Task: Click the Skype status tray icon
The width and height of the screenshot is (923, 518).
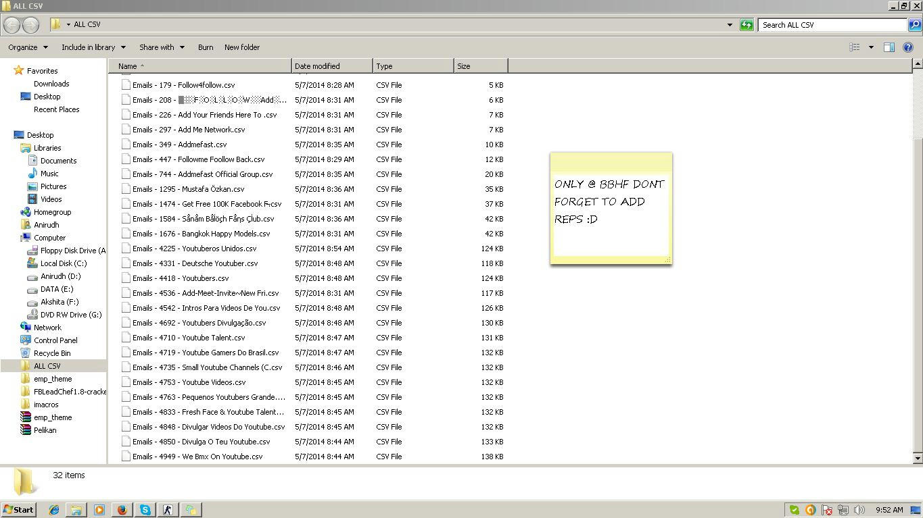Action: pos(795,510)
